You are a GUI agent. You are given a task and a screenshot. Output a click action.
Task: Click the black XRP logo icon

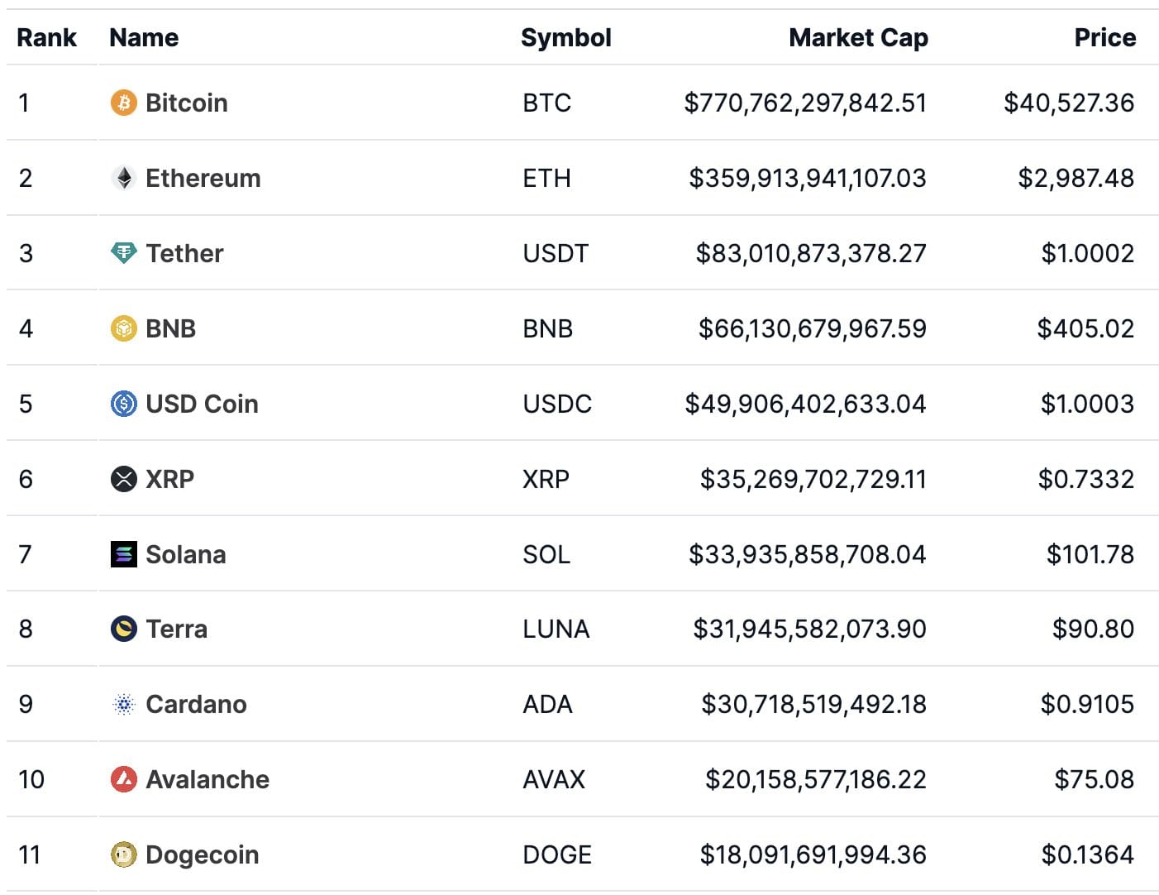pyautogui.click(x=123, y=479)
